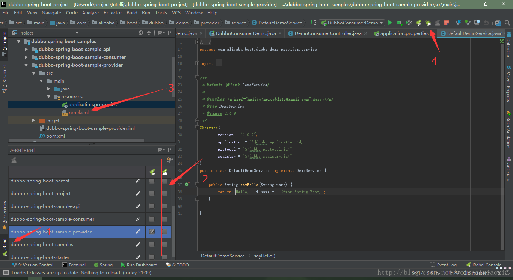
Task: Click the gray JRebel rocket in panel toolbar
Action: point(14,160)
